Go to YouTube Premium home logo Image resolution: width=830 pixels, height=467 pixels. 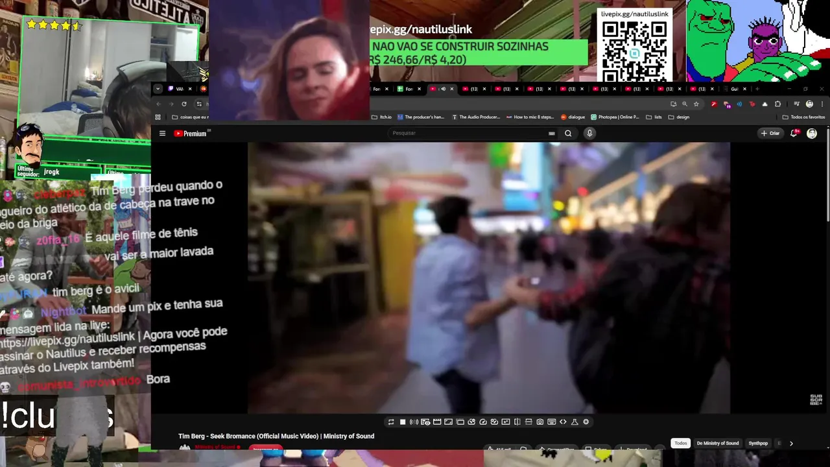[190, 134]
